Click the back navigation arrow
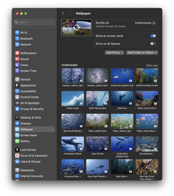Image resolution: width=174 pixels, height=196 pixels. 63,13
